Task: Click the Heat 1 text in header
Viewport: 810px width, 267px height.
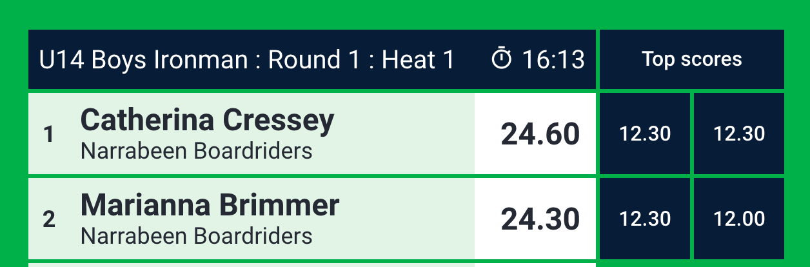Action: pyautogui.click(x=419, y=60)
